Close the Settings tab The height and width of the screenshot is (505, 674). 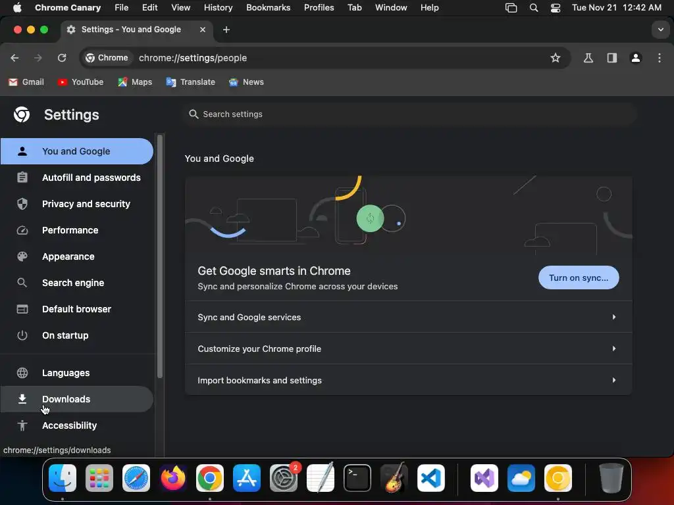[x=203, y=30]
